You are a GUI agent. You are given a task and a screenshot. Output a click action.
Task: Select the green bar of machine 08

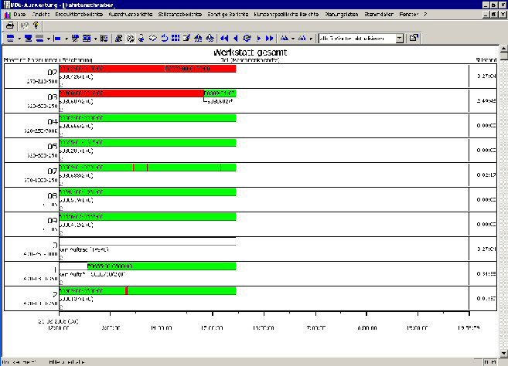click(x=148, y=192)
